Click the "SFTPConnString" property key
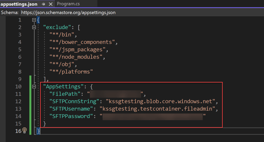 click(x=74, y=101)
